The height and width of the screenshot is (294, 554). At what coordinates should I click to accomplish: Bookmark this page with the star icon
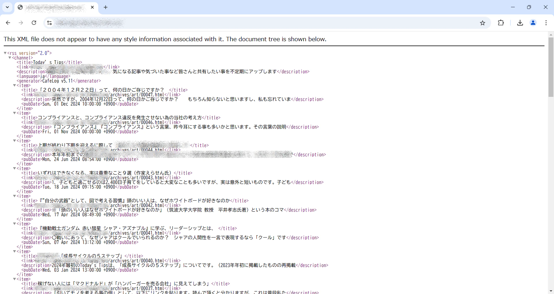pos(482,23)
